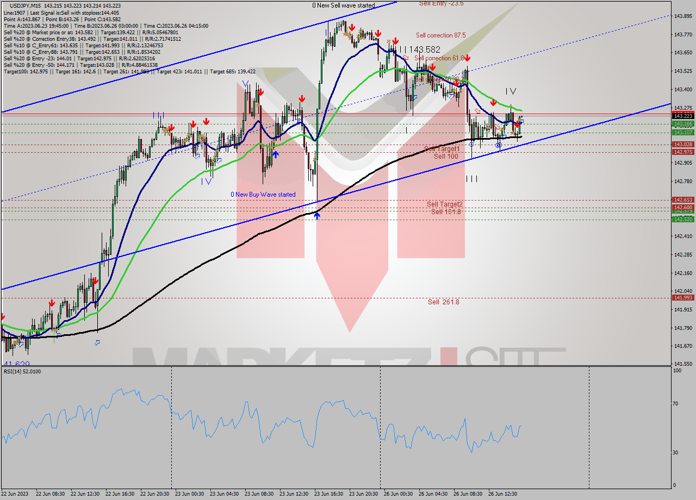This screenshot has height=500, width=696.
Task: Click the 'Sell 100' label
Action: pyautogui.click(x=446, y=157)
